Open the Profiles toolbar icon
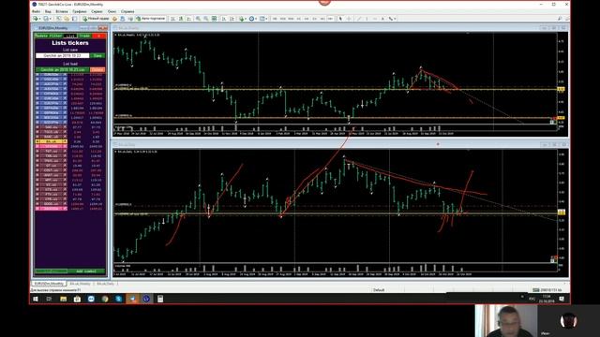 tap(46, 19)
